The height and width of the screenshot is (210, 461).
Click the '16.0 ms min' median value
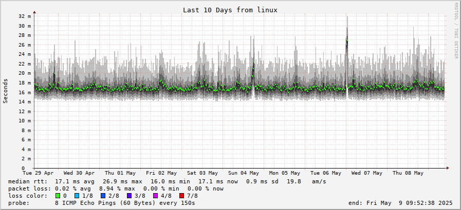click(x=170, y=182)
